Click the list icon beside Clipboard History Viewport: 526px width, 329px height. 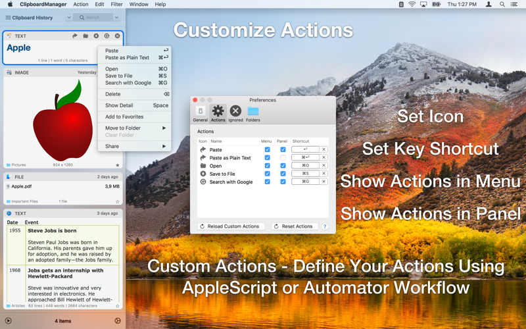(8, 18)
